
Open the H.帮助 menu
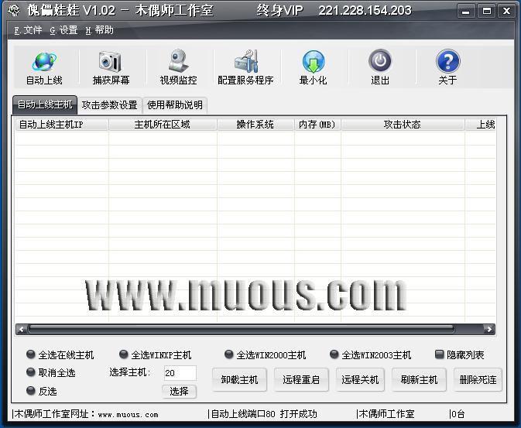(x=99, y=30)
